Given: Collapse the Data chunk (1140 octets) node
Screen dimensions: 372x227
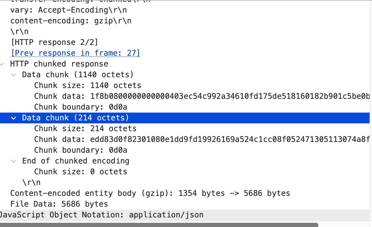Looking at the screenshot, I should pos(13,75).
